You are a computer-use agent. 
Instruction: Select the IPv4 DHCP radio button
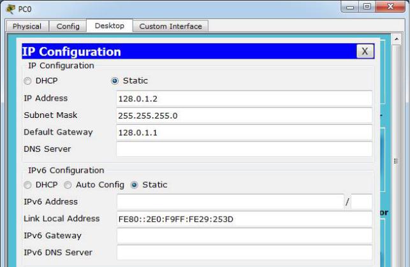[27, 81]
